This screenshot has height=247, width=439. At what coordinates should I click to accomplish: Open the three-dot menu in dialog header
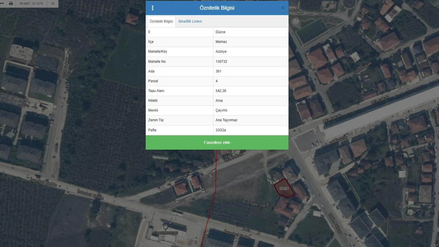(x=153, y=8)
